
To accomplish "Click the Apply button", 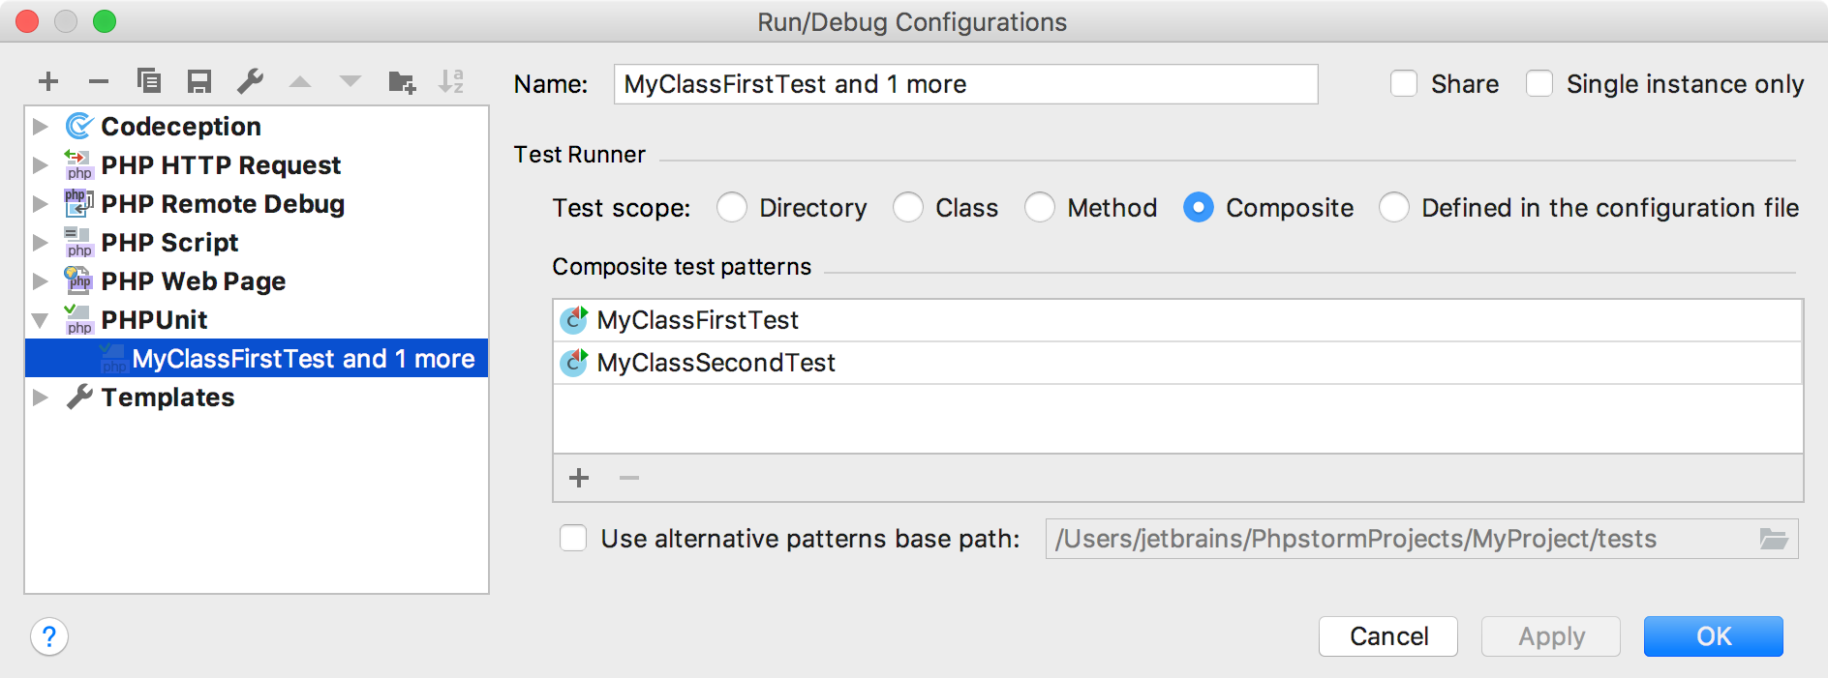I will point(1551,636).
